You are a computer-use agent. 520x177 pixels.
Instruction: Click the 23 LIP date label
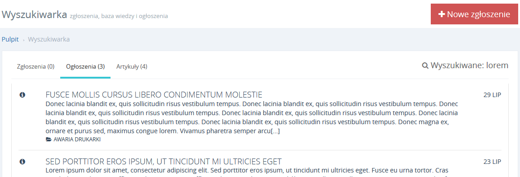click(492, 162)
